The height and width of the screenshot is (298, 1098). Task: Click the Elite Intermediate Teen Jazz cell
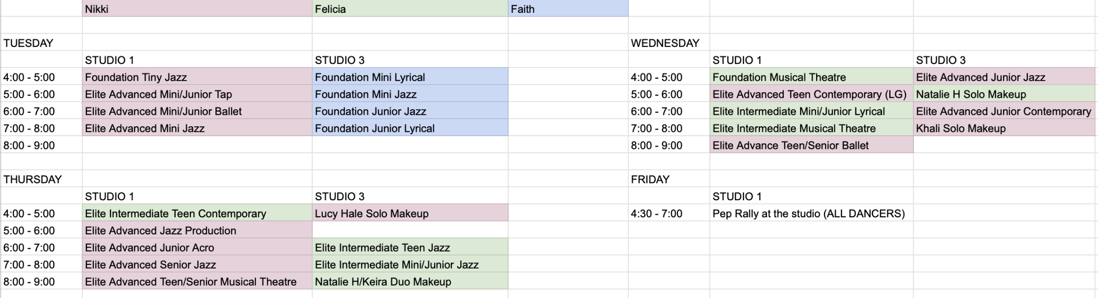tap(410, 247)
